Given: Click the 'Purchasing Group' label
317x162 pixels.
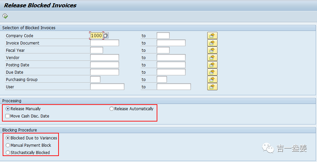Looking at the screenshot, I should click(22, 79).
